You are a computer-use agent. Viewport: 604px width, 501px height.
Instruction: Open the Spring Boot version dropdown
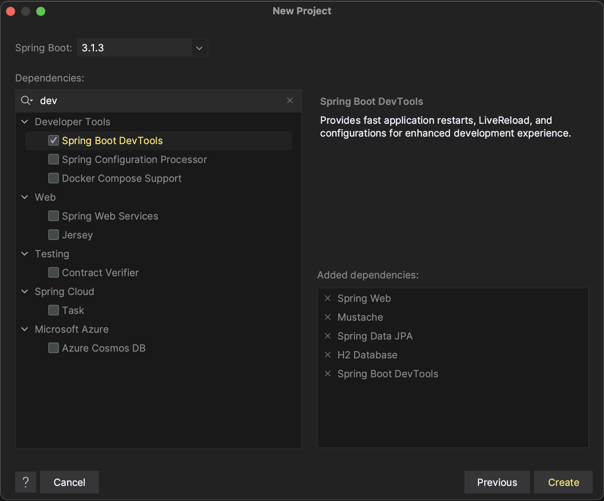coord(199,48)
